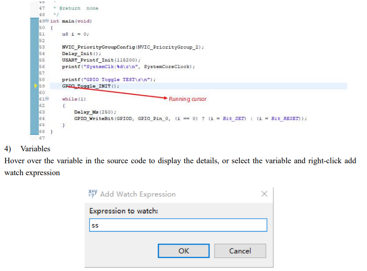Cancel the Add Watch Expression dialog
This screenshot has height=271, width=367.
pyautogui.click(x=240, y=251)
